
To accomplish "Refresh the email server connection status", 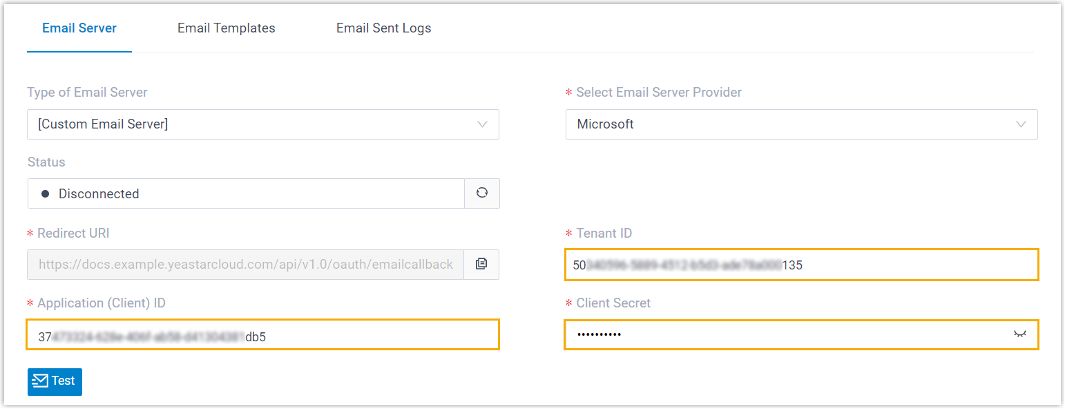I will [x=482, y=193].
